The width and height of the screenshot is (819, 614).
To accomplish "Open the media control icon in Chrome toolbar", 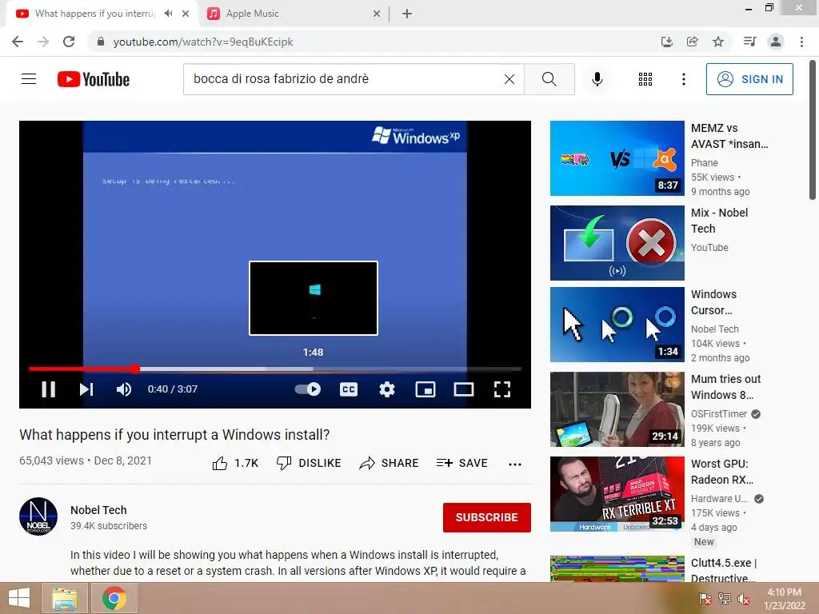I will point(749,42).
